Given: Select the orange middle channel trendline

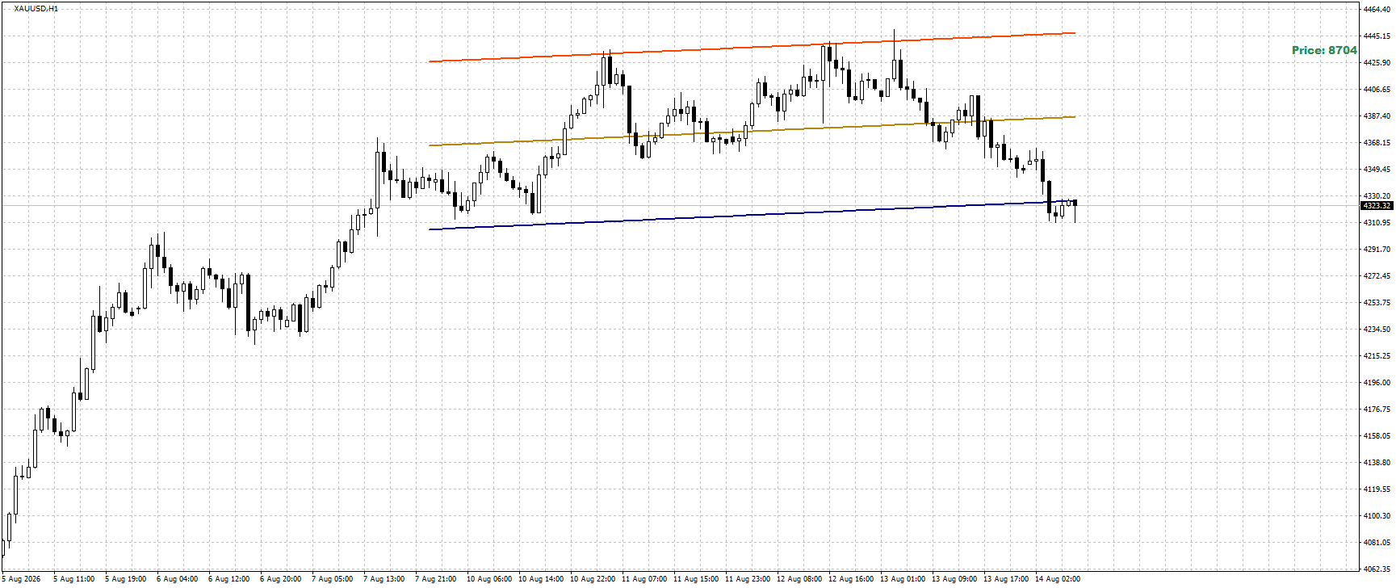Looking at the screenshot, I should pos(752,131).
